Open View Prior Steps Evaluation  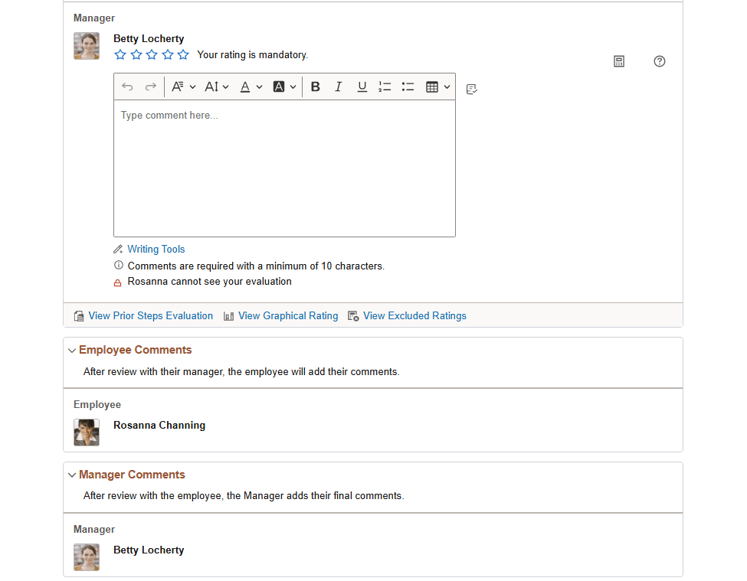[x=150, y=315]
